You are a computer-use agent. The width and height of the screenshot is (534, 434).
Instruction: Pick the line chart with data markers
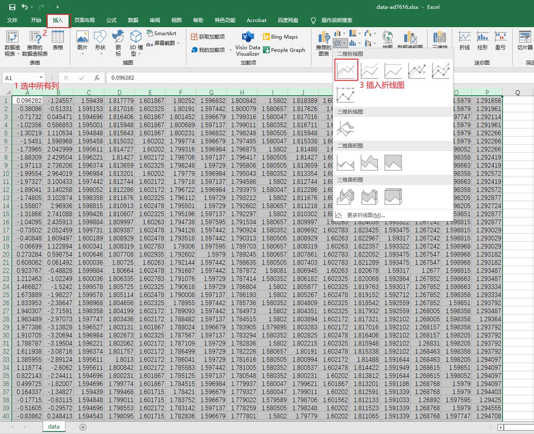[x=417, y=70]
